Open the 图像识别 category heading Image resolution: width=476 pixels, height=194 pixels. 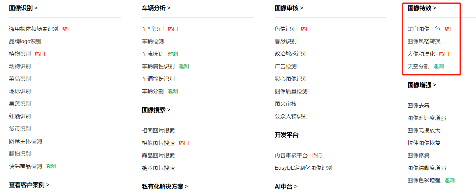click(23, 8)
